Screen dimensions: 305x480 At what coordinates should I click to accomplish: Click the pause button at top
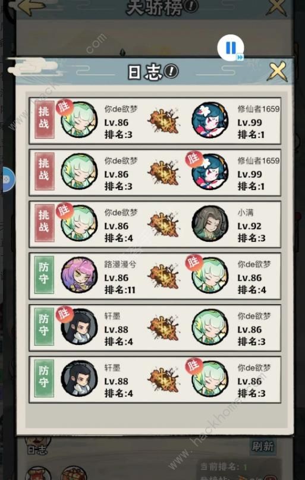coord(231,48)
